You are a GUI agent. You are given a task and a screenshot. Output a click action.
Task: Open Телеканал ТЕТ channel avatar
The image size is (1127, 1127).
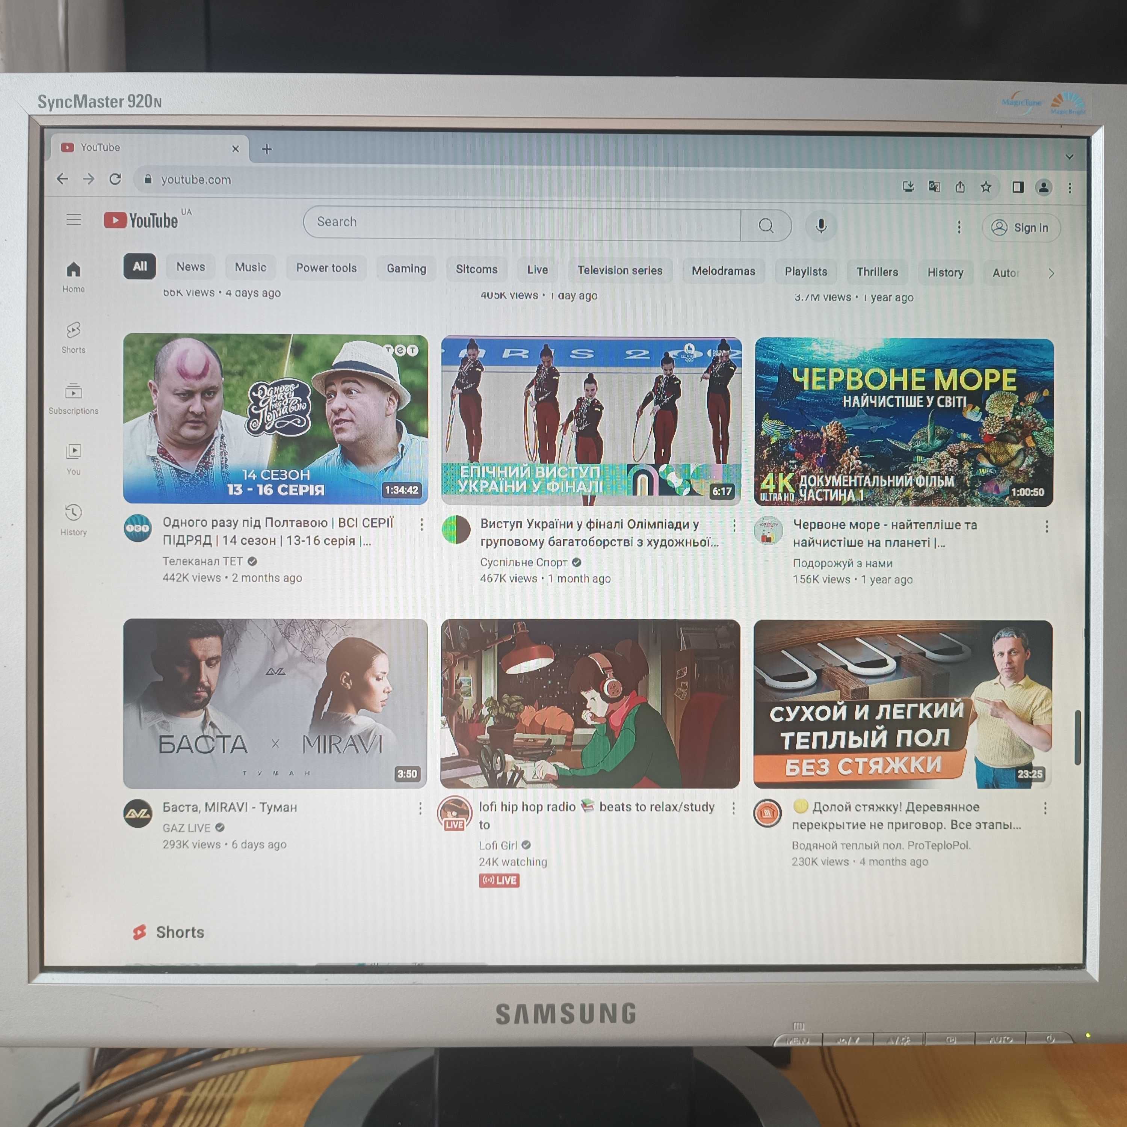(138, 528)
